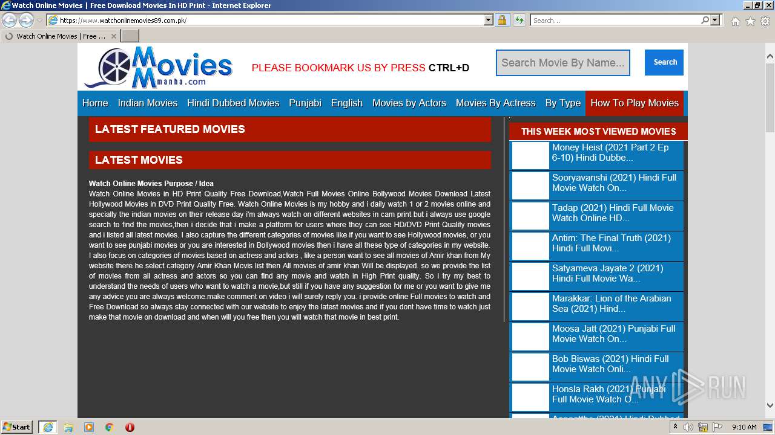Screen dimensions: 775x435
Task: Open the Bob Biswas 2021 movie link
Action: 610,364
